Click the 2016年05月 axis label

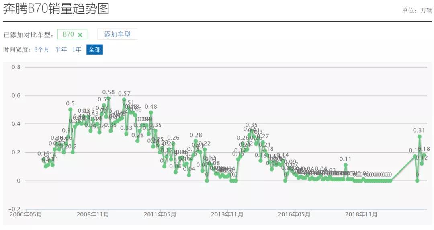point(294,214)
